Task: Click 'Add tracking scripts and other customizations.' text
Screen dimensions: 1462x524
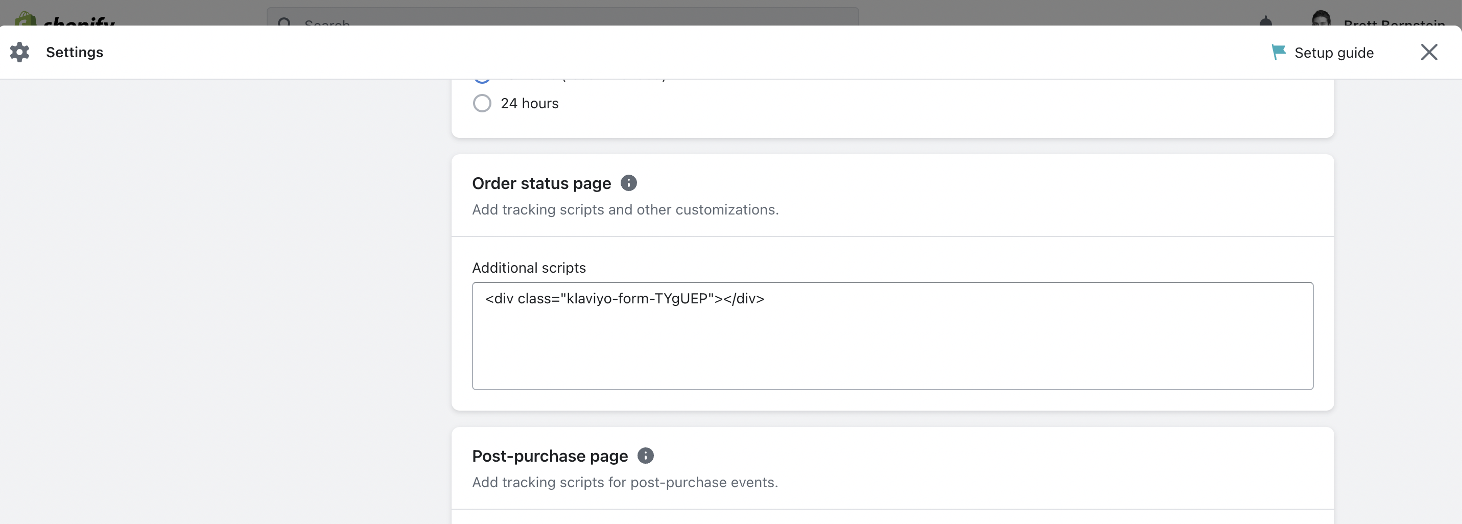Action: [x=625, y=209]
